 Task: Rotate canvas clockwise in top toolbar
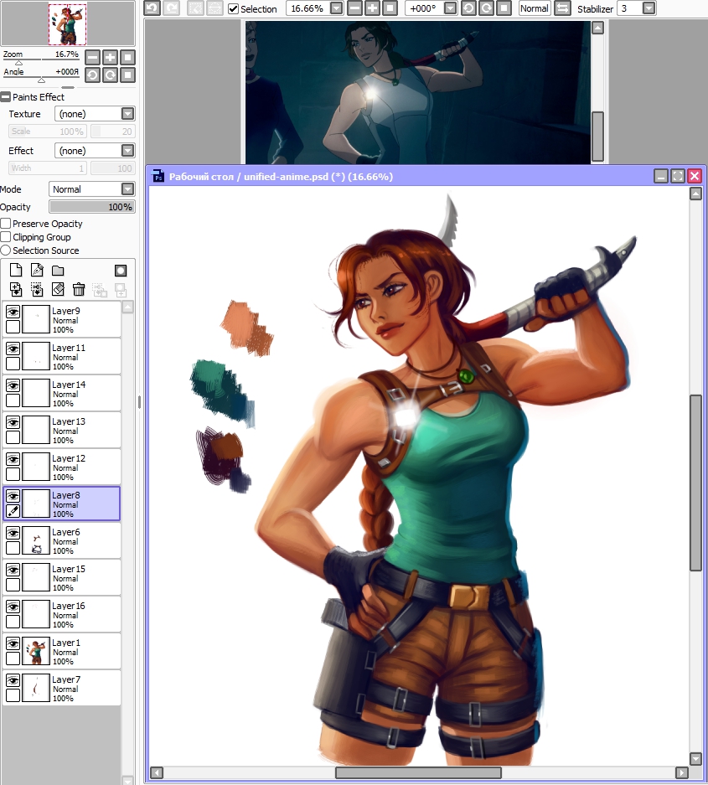tap(486, 8)
